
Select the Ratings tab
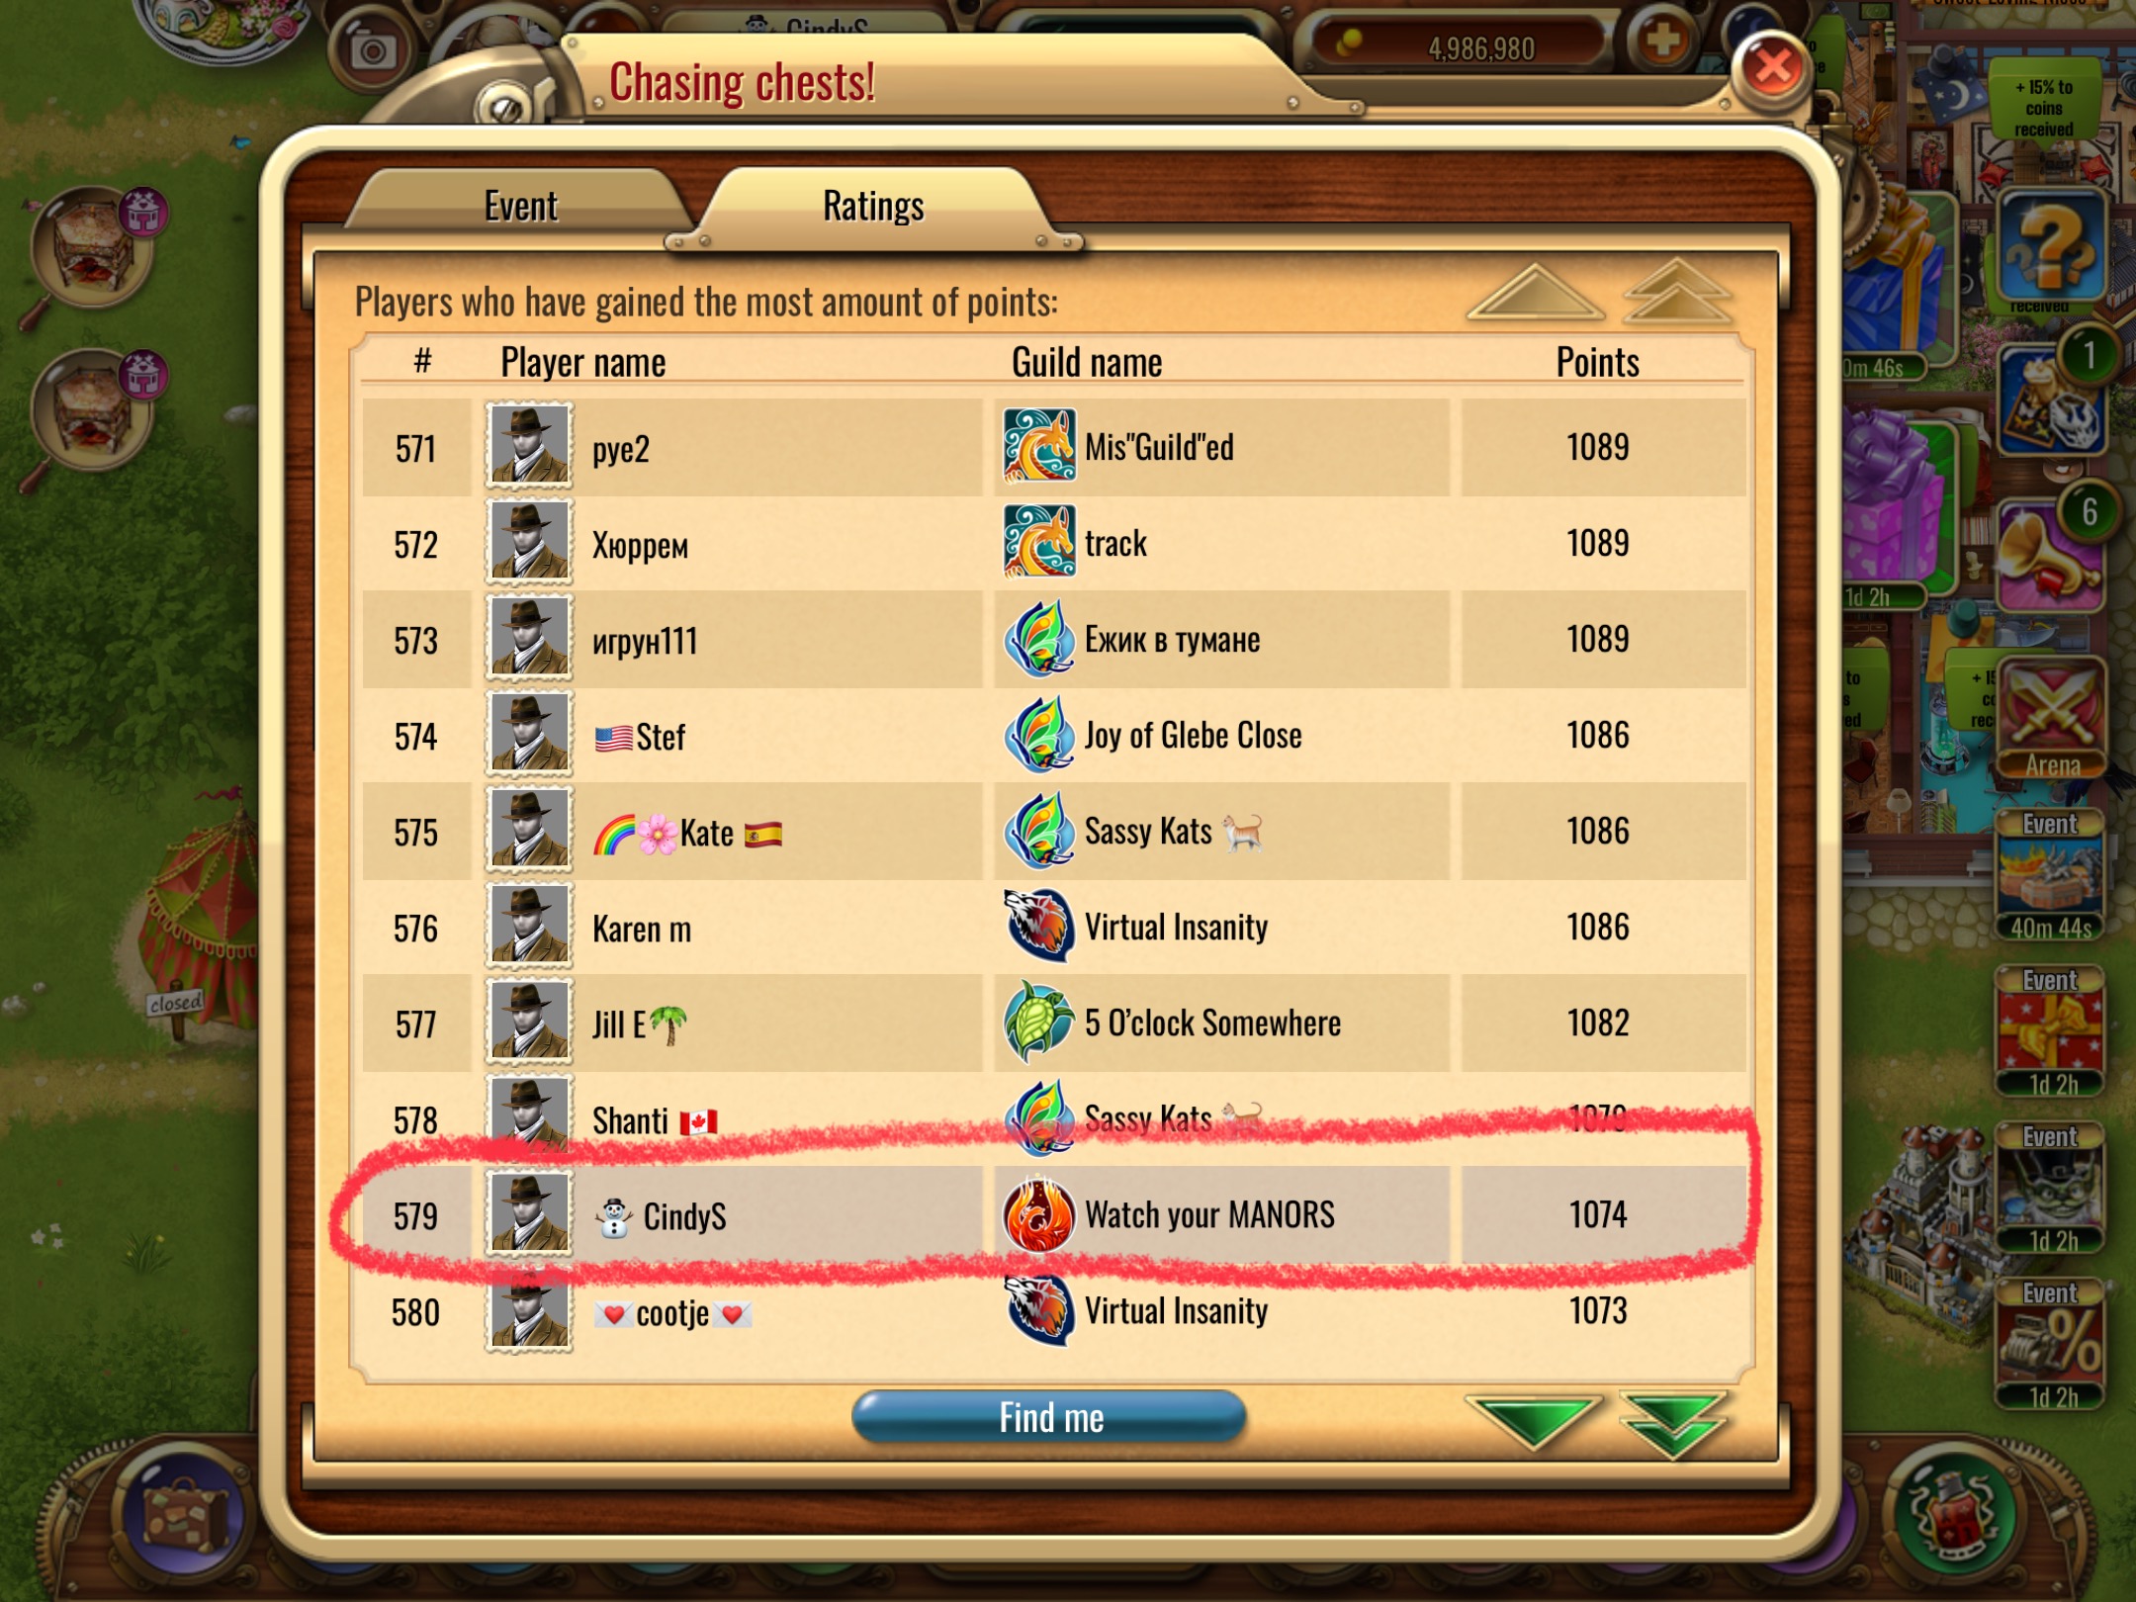(874, 207)
